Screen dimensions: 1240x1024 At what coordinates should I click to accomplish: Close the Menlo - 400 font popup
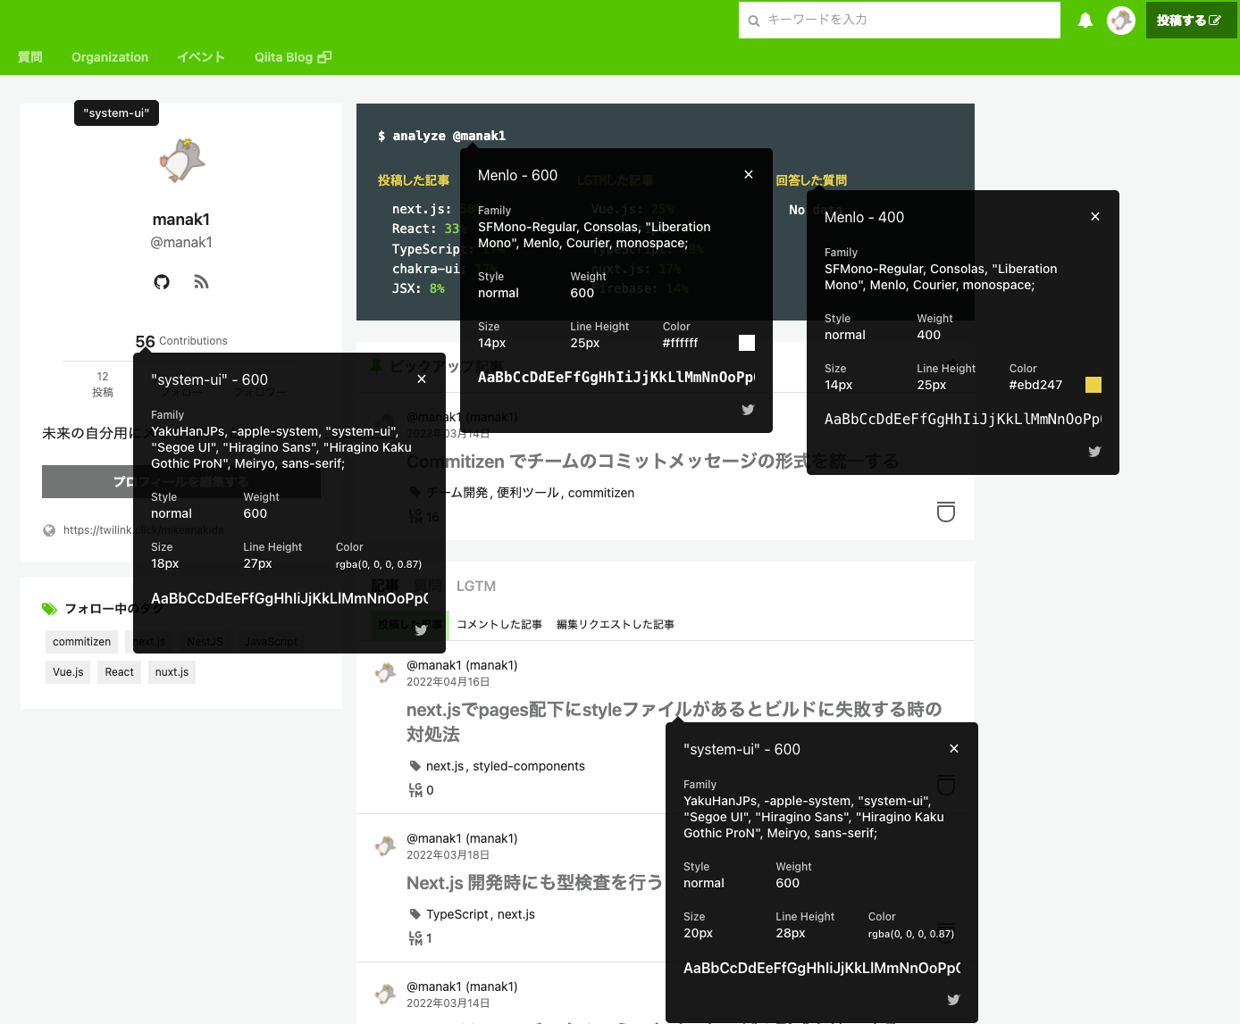[1095, 216]
